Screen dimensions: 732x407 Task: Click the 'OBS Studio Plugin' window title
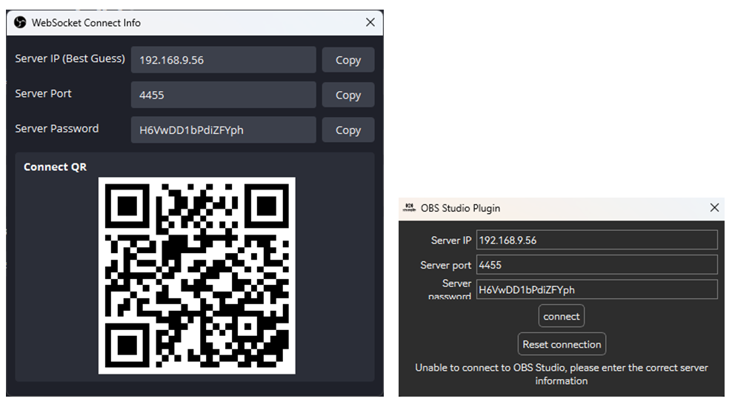pos(460,208)
